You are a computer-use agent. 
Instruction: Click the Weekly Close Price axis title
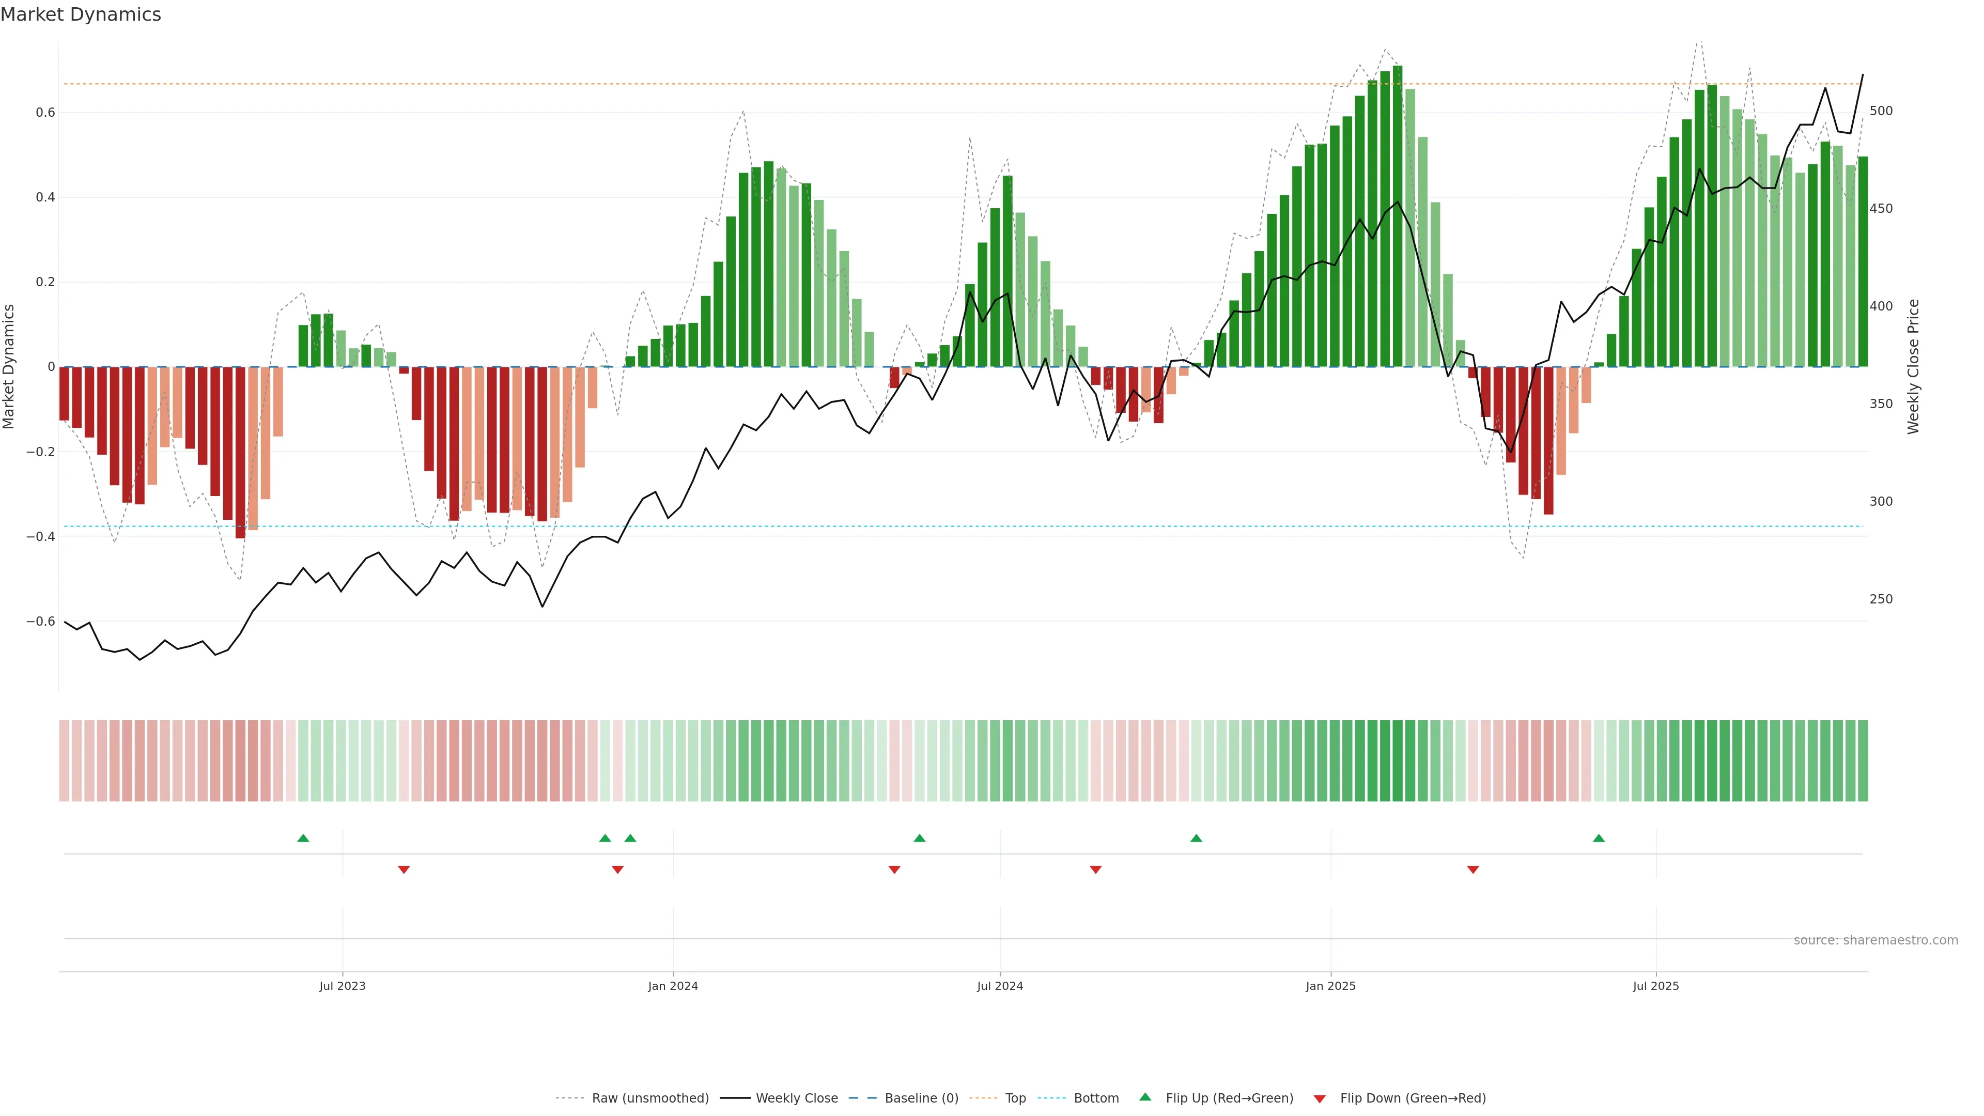point(1913,367)
